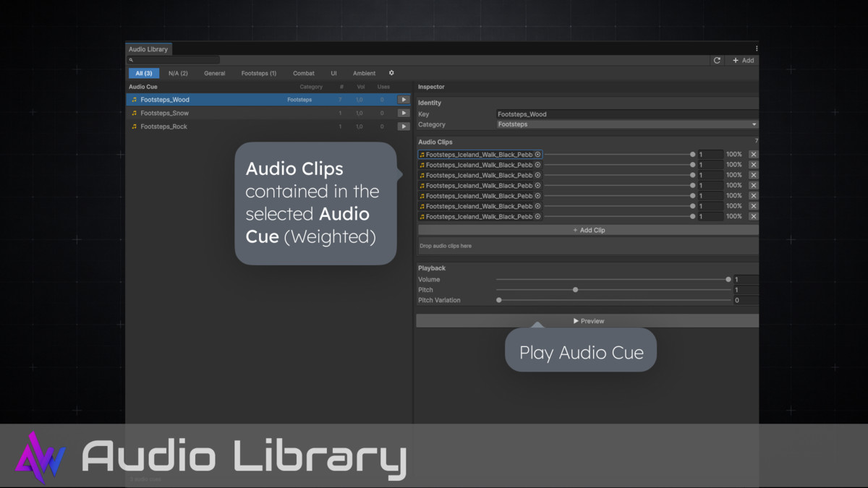Click the 100% label of first clip
Screen dimensions: 868x488
(734, 155)
